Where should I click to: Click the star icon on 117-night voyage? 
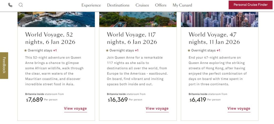click(x=107, y=50)
